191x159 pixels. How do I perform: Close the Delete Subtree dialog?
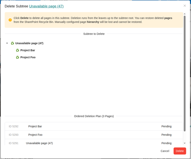(185, 6)
